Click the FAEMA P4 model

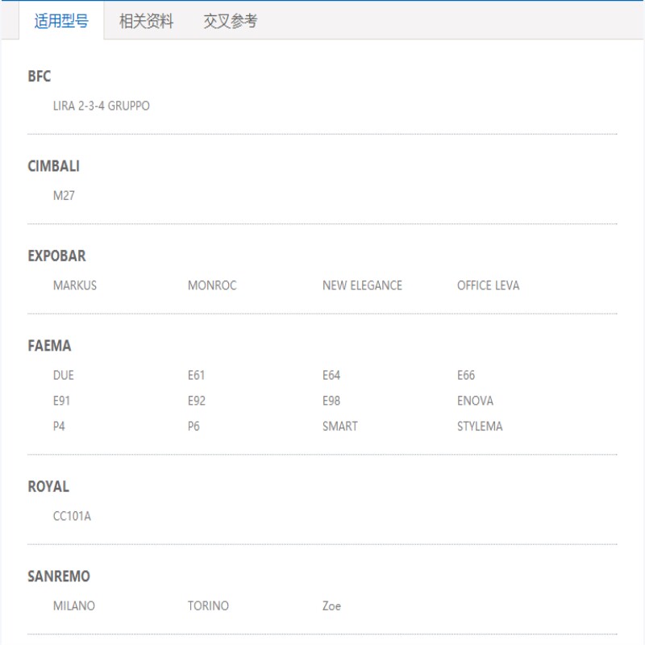tap(59, 427)
